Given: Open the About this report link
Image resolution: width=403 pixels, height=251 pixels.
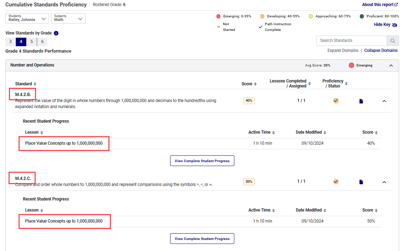Looking at the screenshot, I should pyautogui.click(x=380, y=5).
